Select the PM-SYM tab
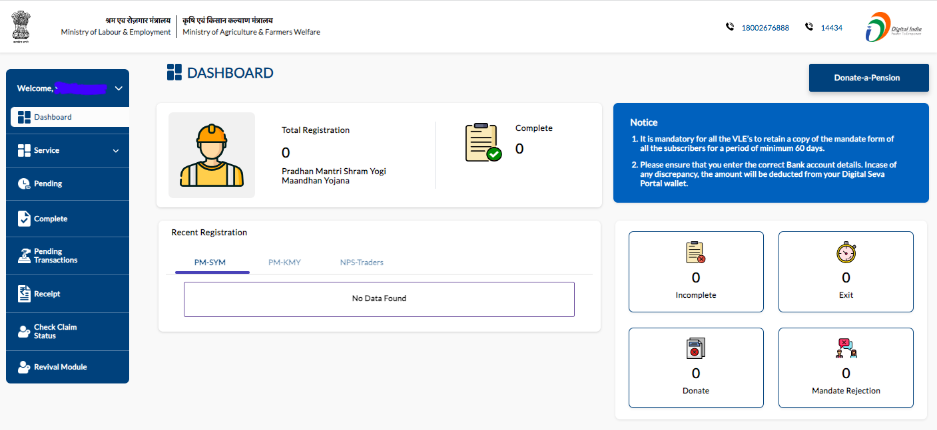The width and height of the screenshot is (937, 430). click(x=210, y=263)
